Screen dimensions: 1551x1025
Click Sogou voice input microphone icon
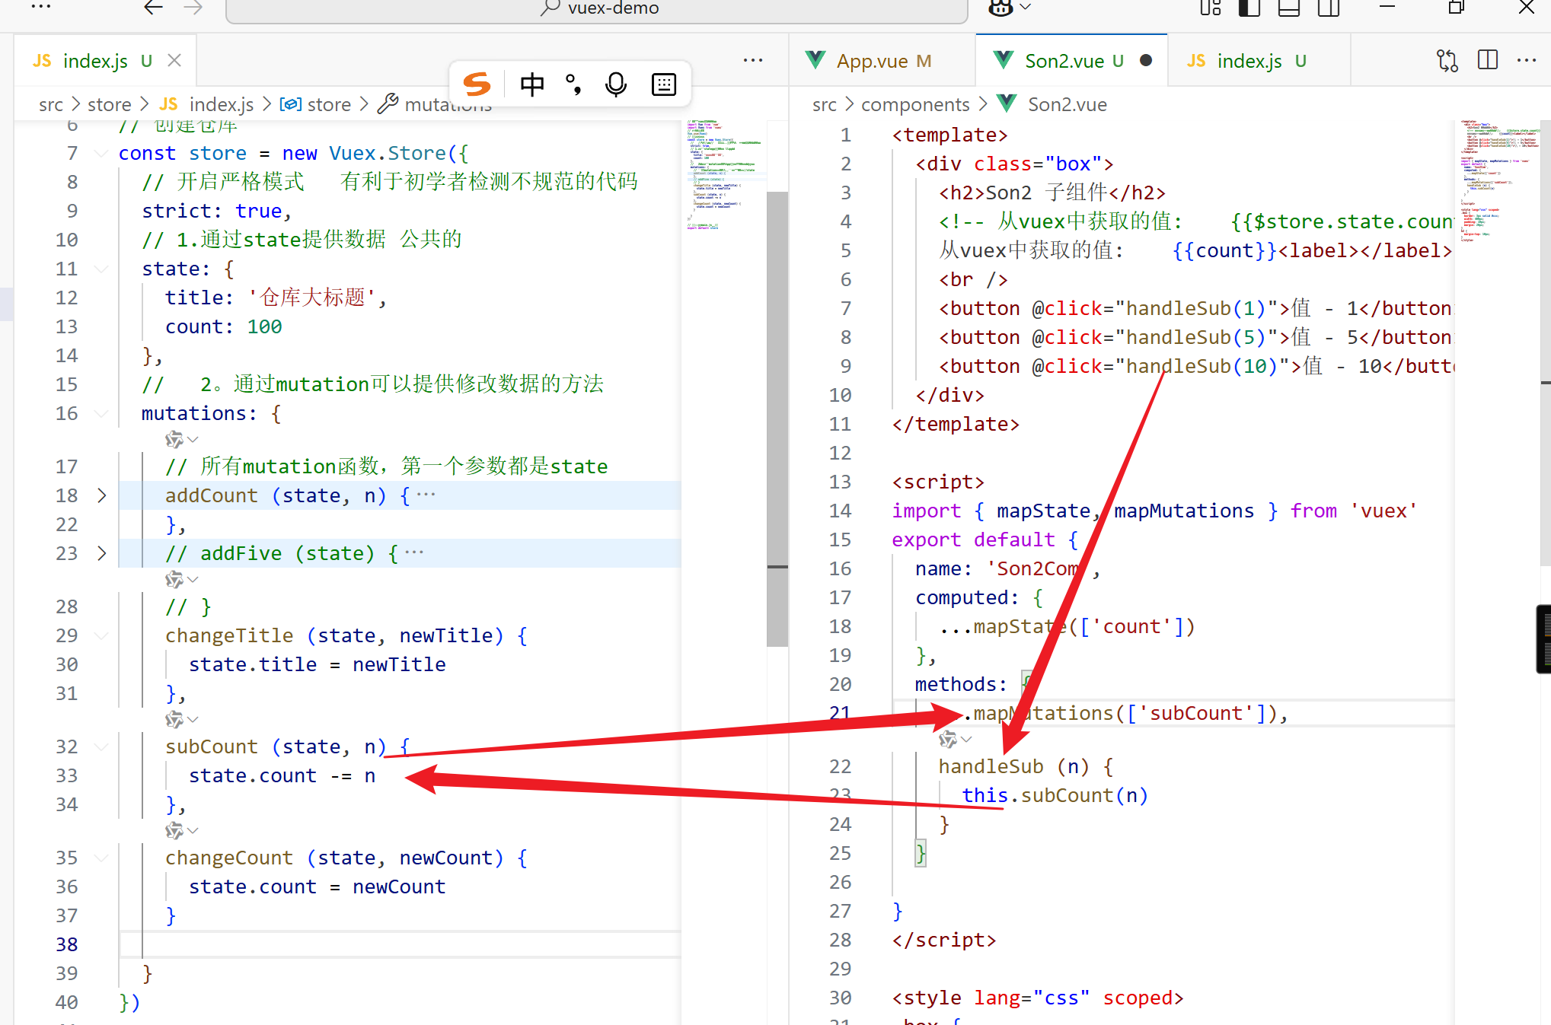point(615,84)
